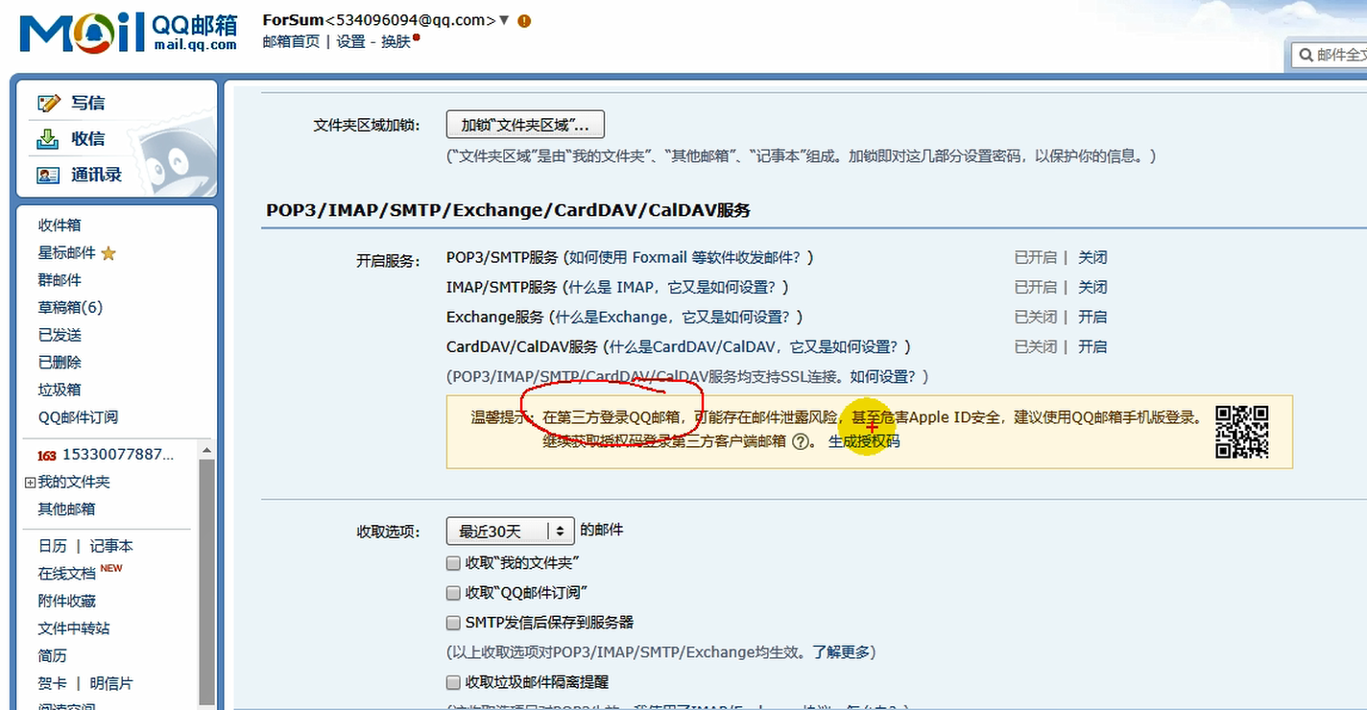Viewport: 1367px width, 710px height.
Task: Open 已发送 folder
Action: coord(60,335)
